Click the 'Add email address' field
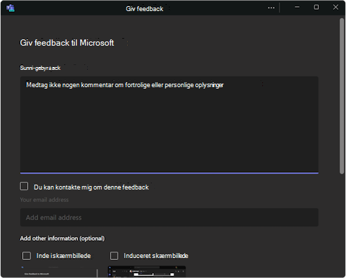The image size is (346, 278). click(169, 217)
